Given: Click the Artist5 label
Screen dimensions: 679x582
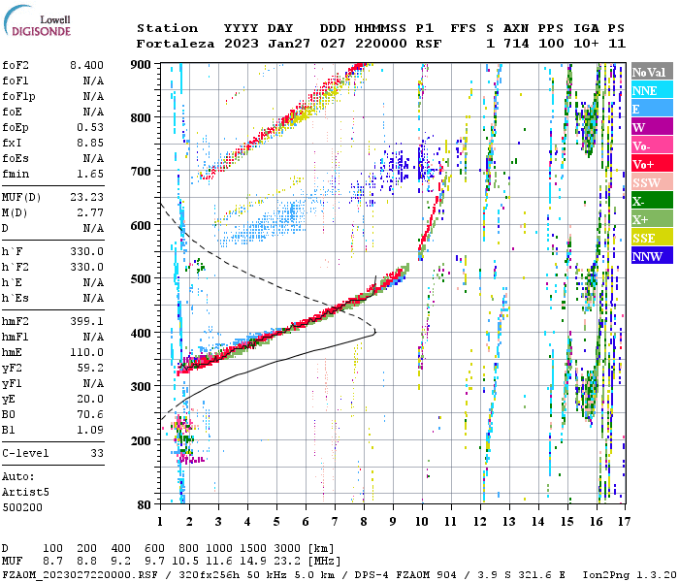Looking at the screenshot, I should pyautogui.click(x=25, y=493).
